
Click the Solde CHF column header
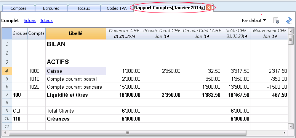236,33
